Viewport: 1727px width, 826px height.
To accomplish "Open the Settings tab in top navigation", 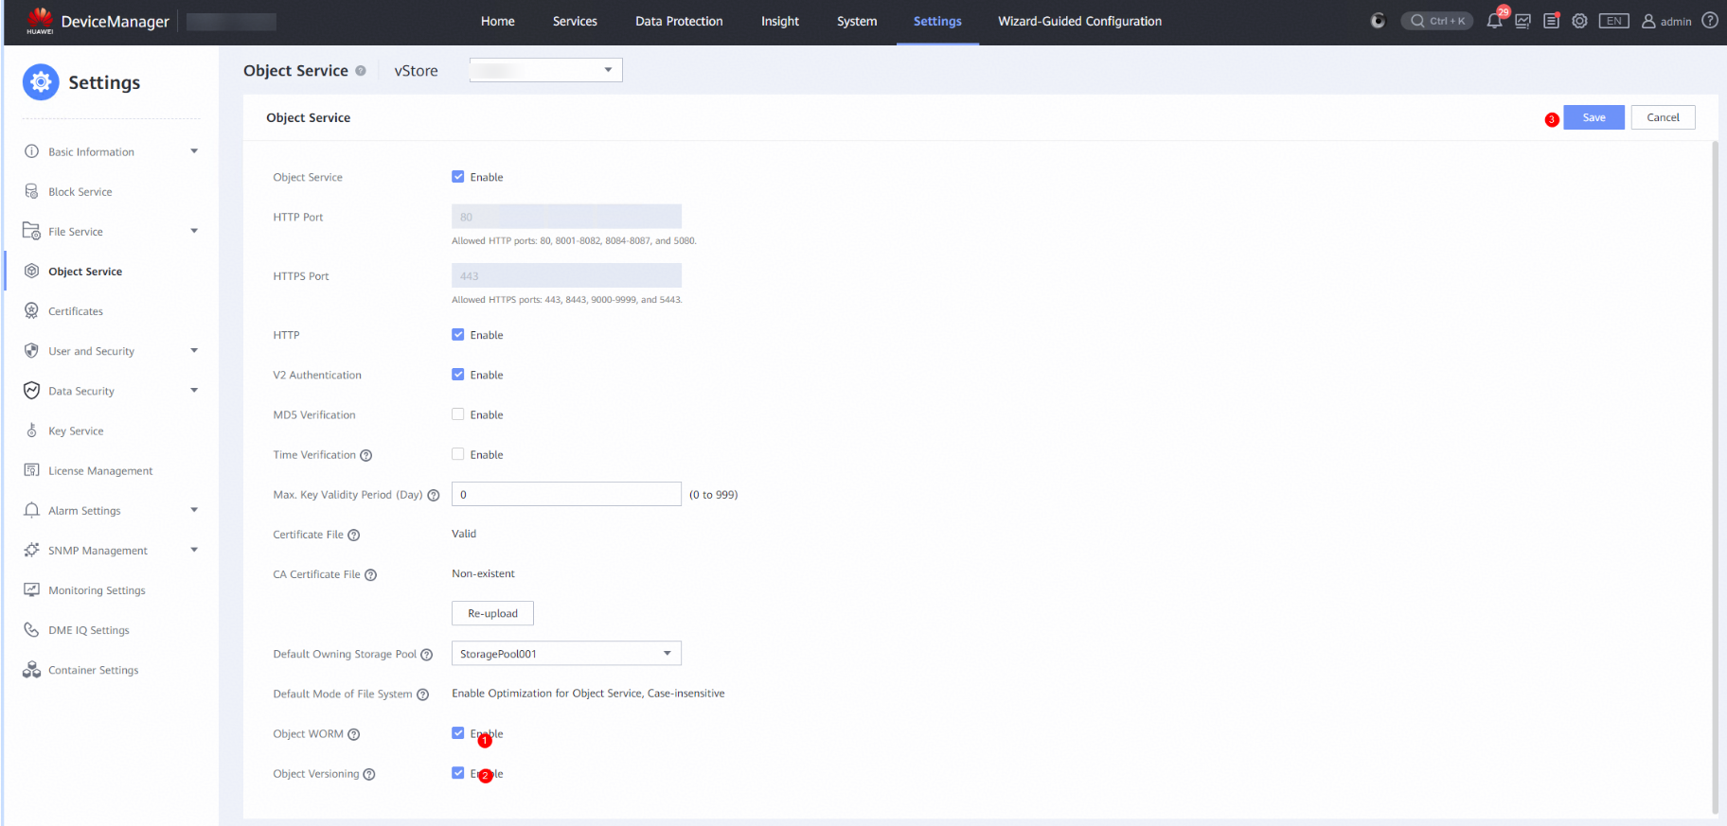I will click(937, 21).
